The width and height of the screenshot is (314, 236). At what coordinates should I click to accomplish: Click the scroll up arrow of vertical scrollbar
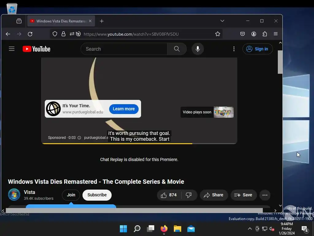[x=280, y=43]
